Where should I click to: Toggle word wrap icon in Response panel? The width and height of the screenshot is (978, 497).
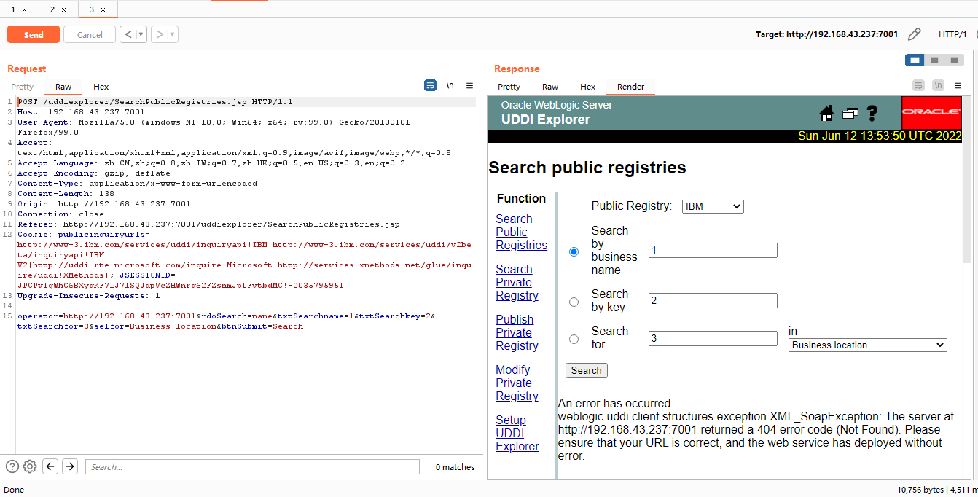[919, 85]
